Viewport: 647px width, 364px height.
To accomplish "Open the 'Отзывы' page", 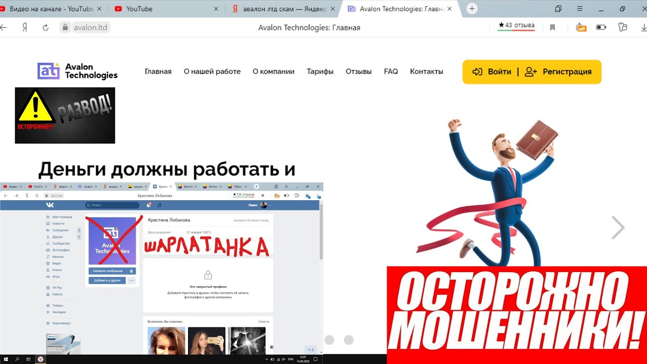I will tap(359, 72).
